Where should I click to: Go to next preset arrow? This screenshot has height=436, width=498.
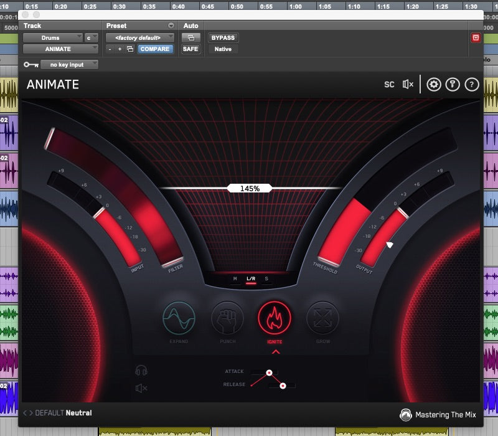31,413
